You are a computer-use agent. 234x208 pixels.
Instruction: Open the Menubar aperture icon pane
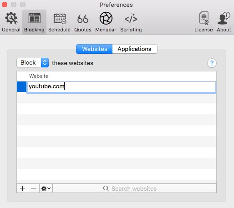(106, 22)
